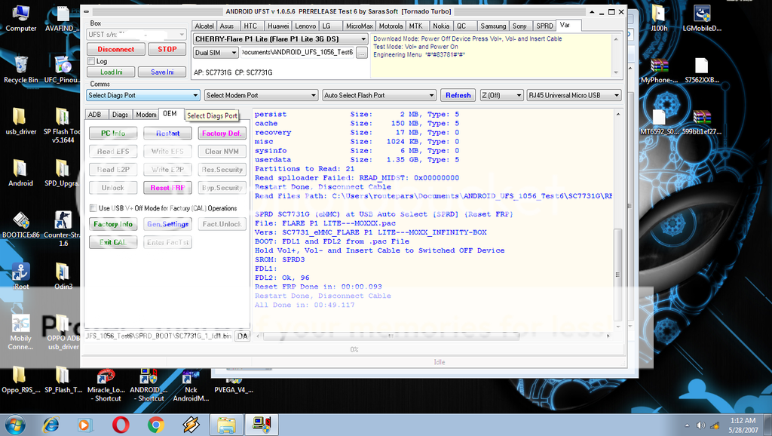Open the LGMobileD desktop icon
Screen dimensions: 772x436
702,17
